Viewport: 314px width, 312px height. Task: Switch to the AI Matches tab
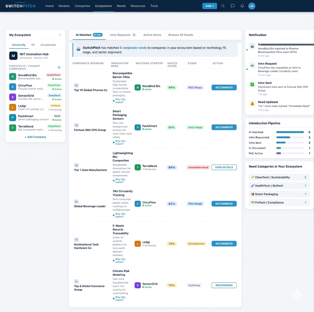(x=89, y=35)
